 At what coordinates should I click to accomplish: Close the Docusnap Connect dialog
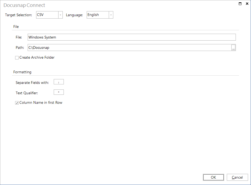[x=247, y=4]
